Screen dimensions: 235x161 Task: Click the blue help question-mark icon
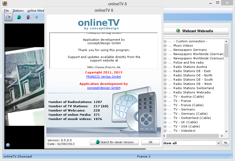click(8, 145)
